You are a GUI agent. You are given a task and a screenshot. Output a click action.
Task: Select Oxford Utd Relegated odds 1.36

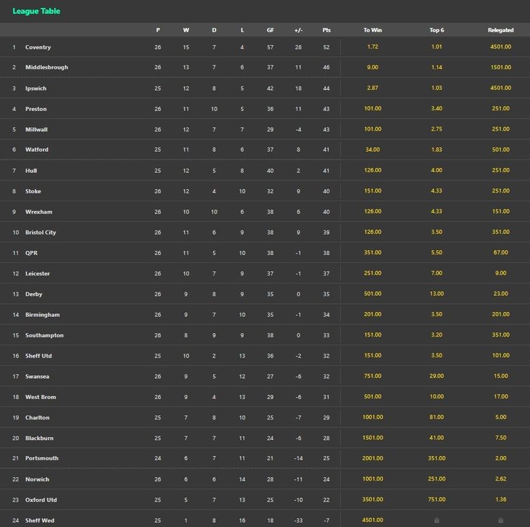point(500,500)
